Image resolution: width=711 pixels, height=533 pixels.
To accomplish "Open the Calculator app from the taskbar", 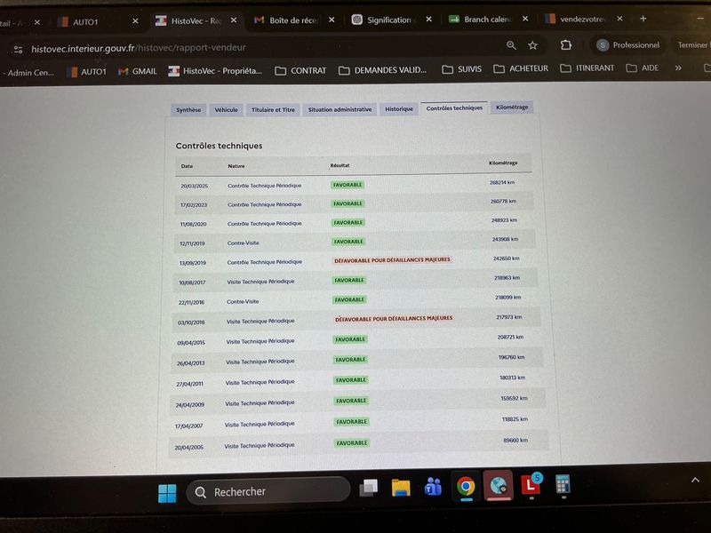I will [x=563, y=485].
